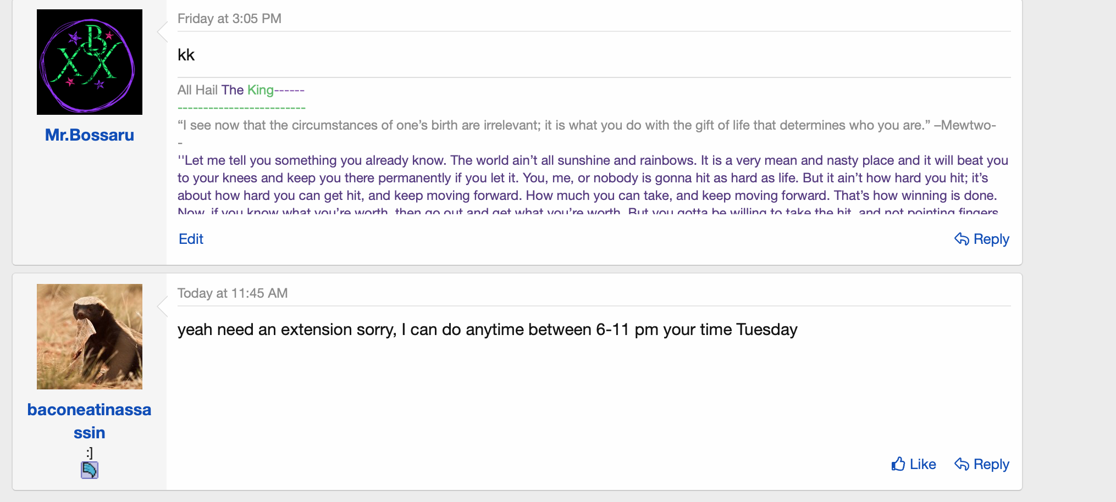Visit the Mr.Bossaru username link
Viewport: 1116px width, 502px height.
[90, 135]
